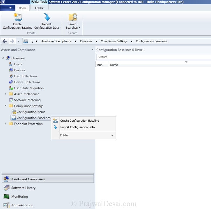Select Device Collections tree label
The image size is (211, 209).
27,82
